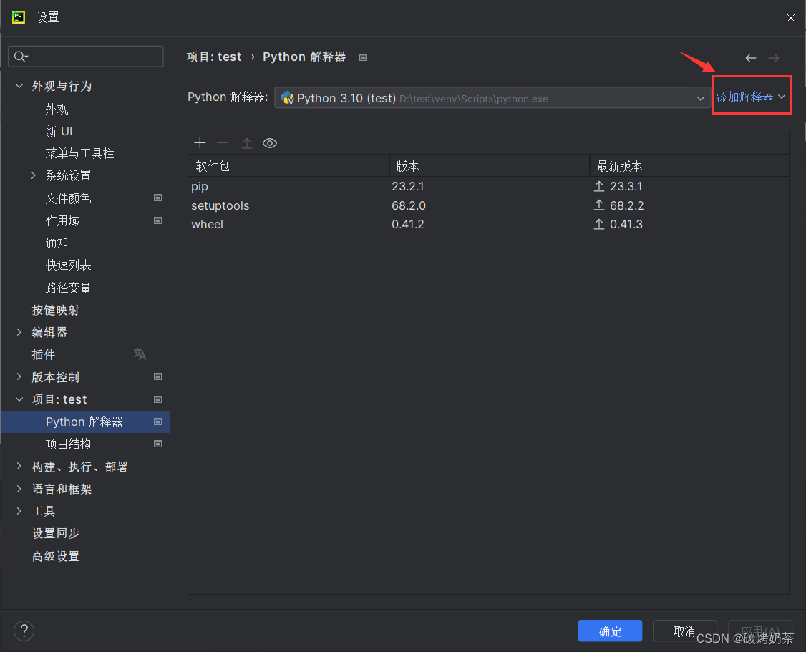
Task: Click the 确定 button
Action: tap(610, 631)
